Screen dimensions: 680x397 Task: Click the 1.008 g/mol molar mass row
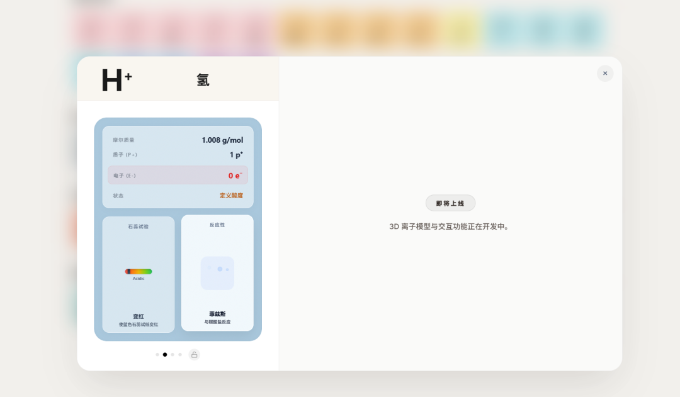(178, 140)
